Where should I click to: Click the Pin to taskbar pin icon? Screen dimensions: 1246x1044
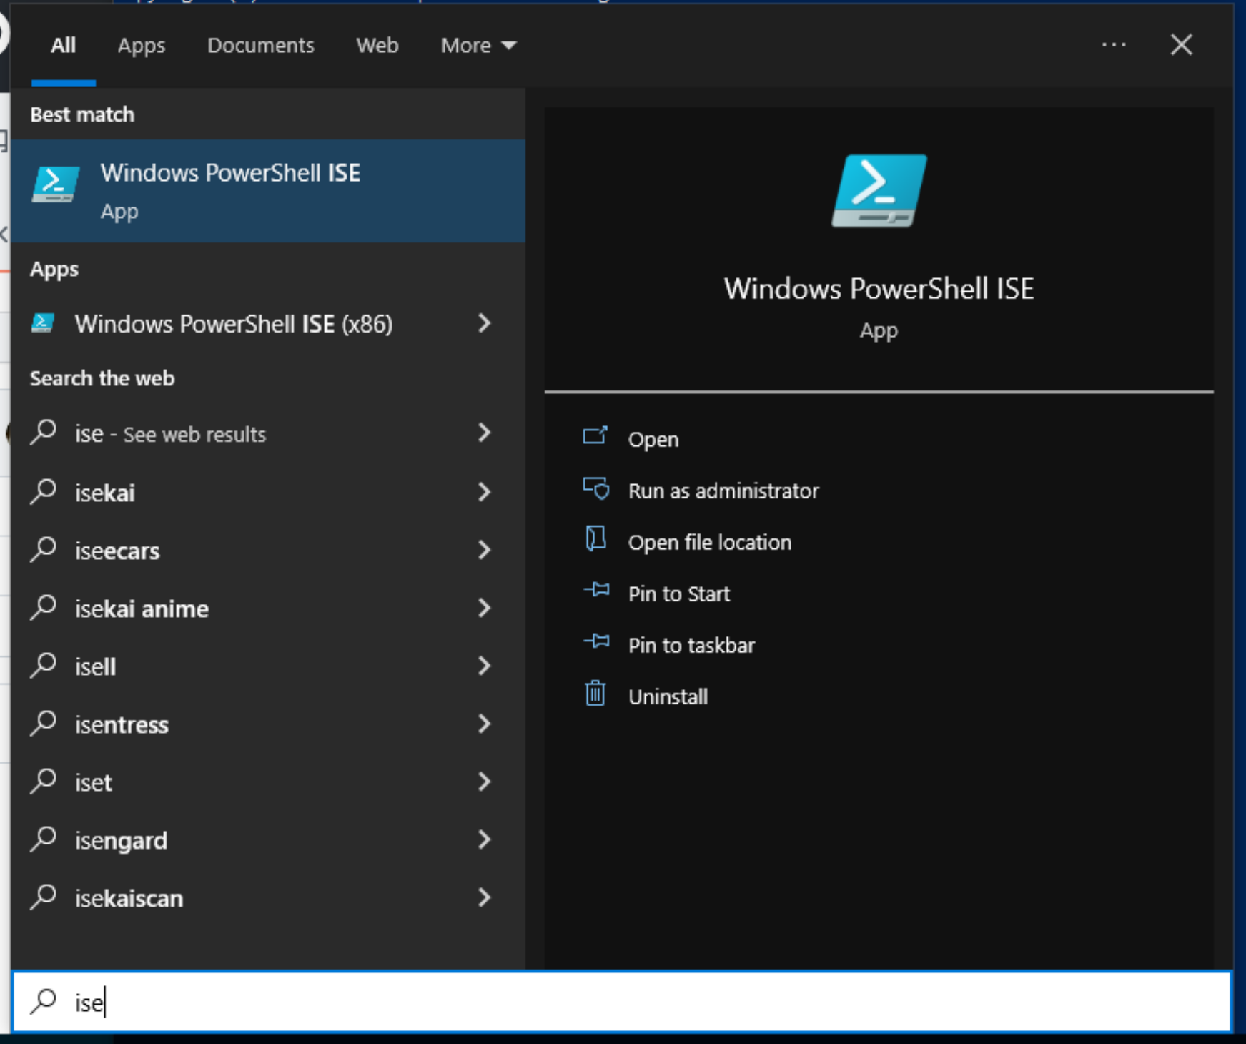(x=596, y=641)
